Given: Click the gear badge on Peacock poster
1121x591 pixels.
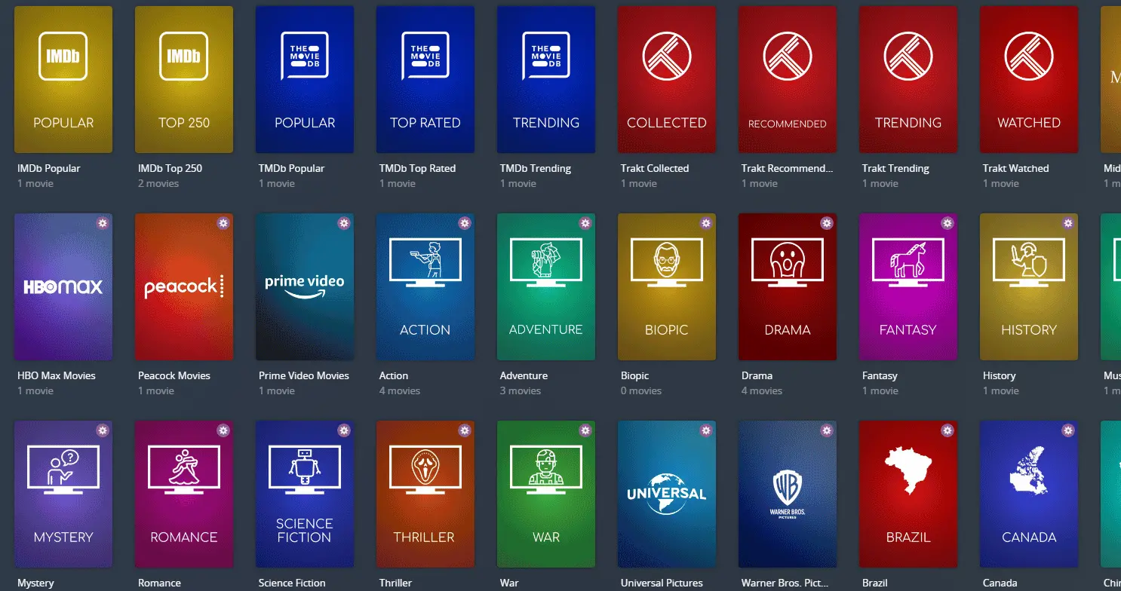Looking at the screenshot, I should (223, 223).
